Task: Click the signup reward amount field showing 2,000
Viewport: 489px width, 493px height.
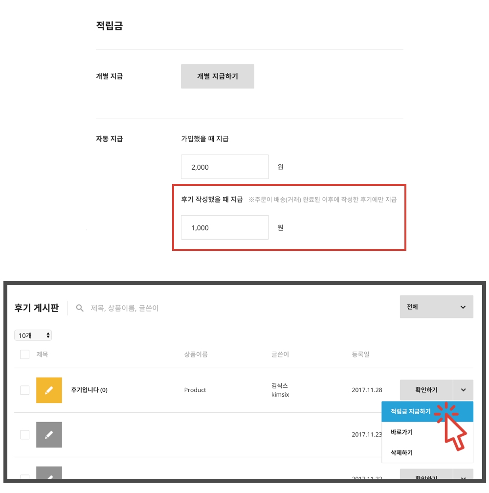Action: point(225,167)
